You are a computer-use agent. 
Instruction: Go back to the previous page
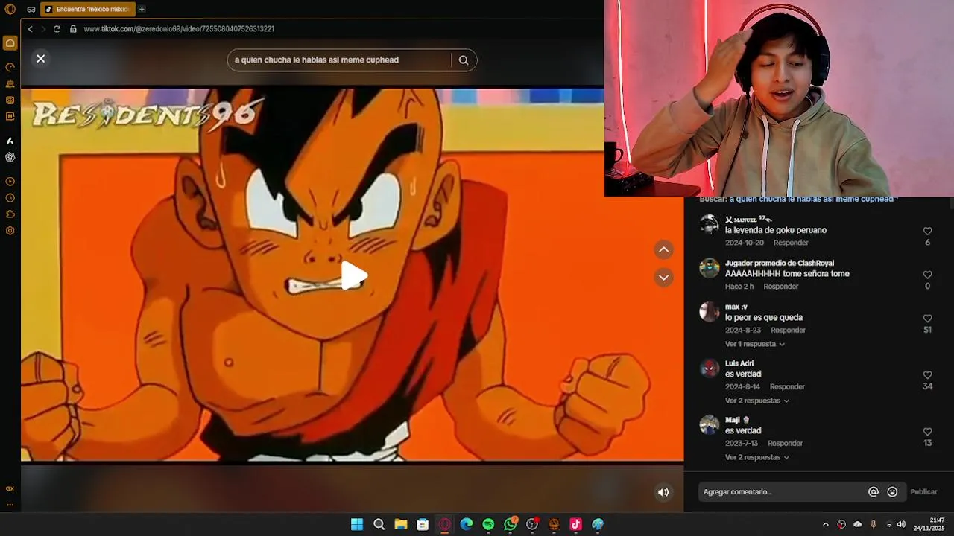click(30, 29)
